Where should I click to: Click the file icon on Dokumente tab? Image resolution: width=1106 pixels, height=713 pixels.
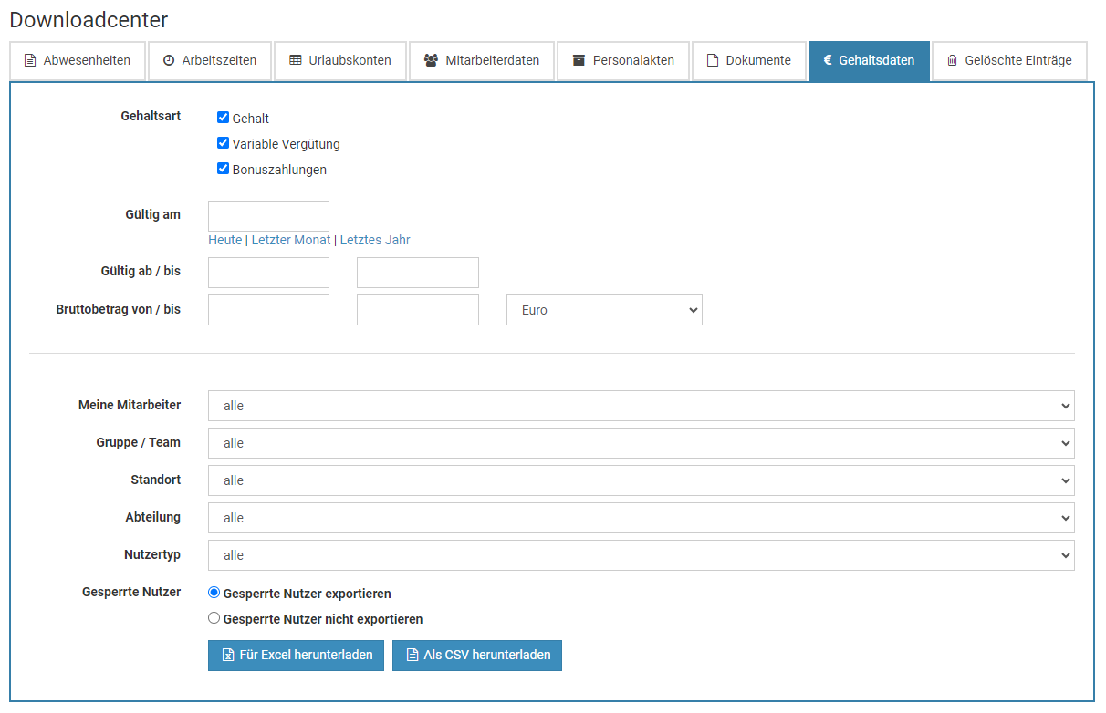[x=713, y=61]
